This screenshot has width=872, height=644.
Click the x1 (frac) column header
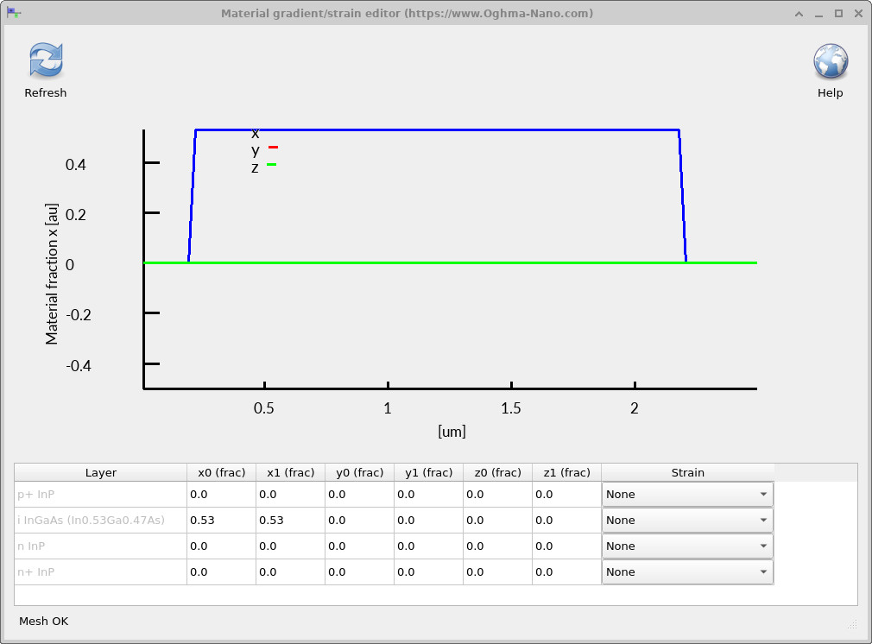coord(290,473)
